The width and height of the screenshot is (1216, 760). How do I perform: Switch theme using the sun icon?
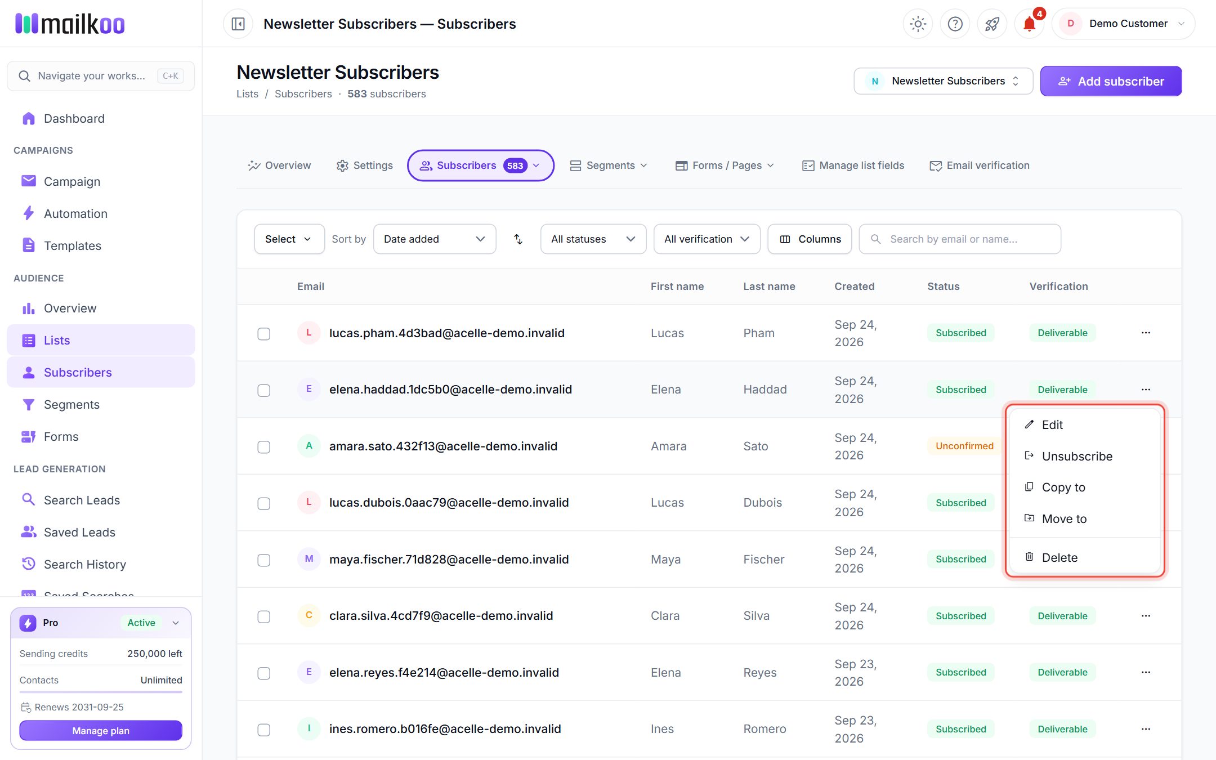(x=918, y=24)
